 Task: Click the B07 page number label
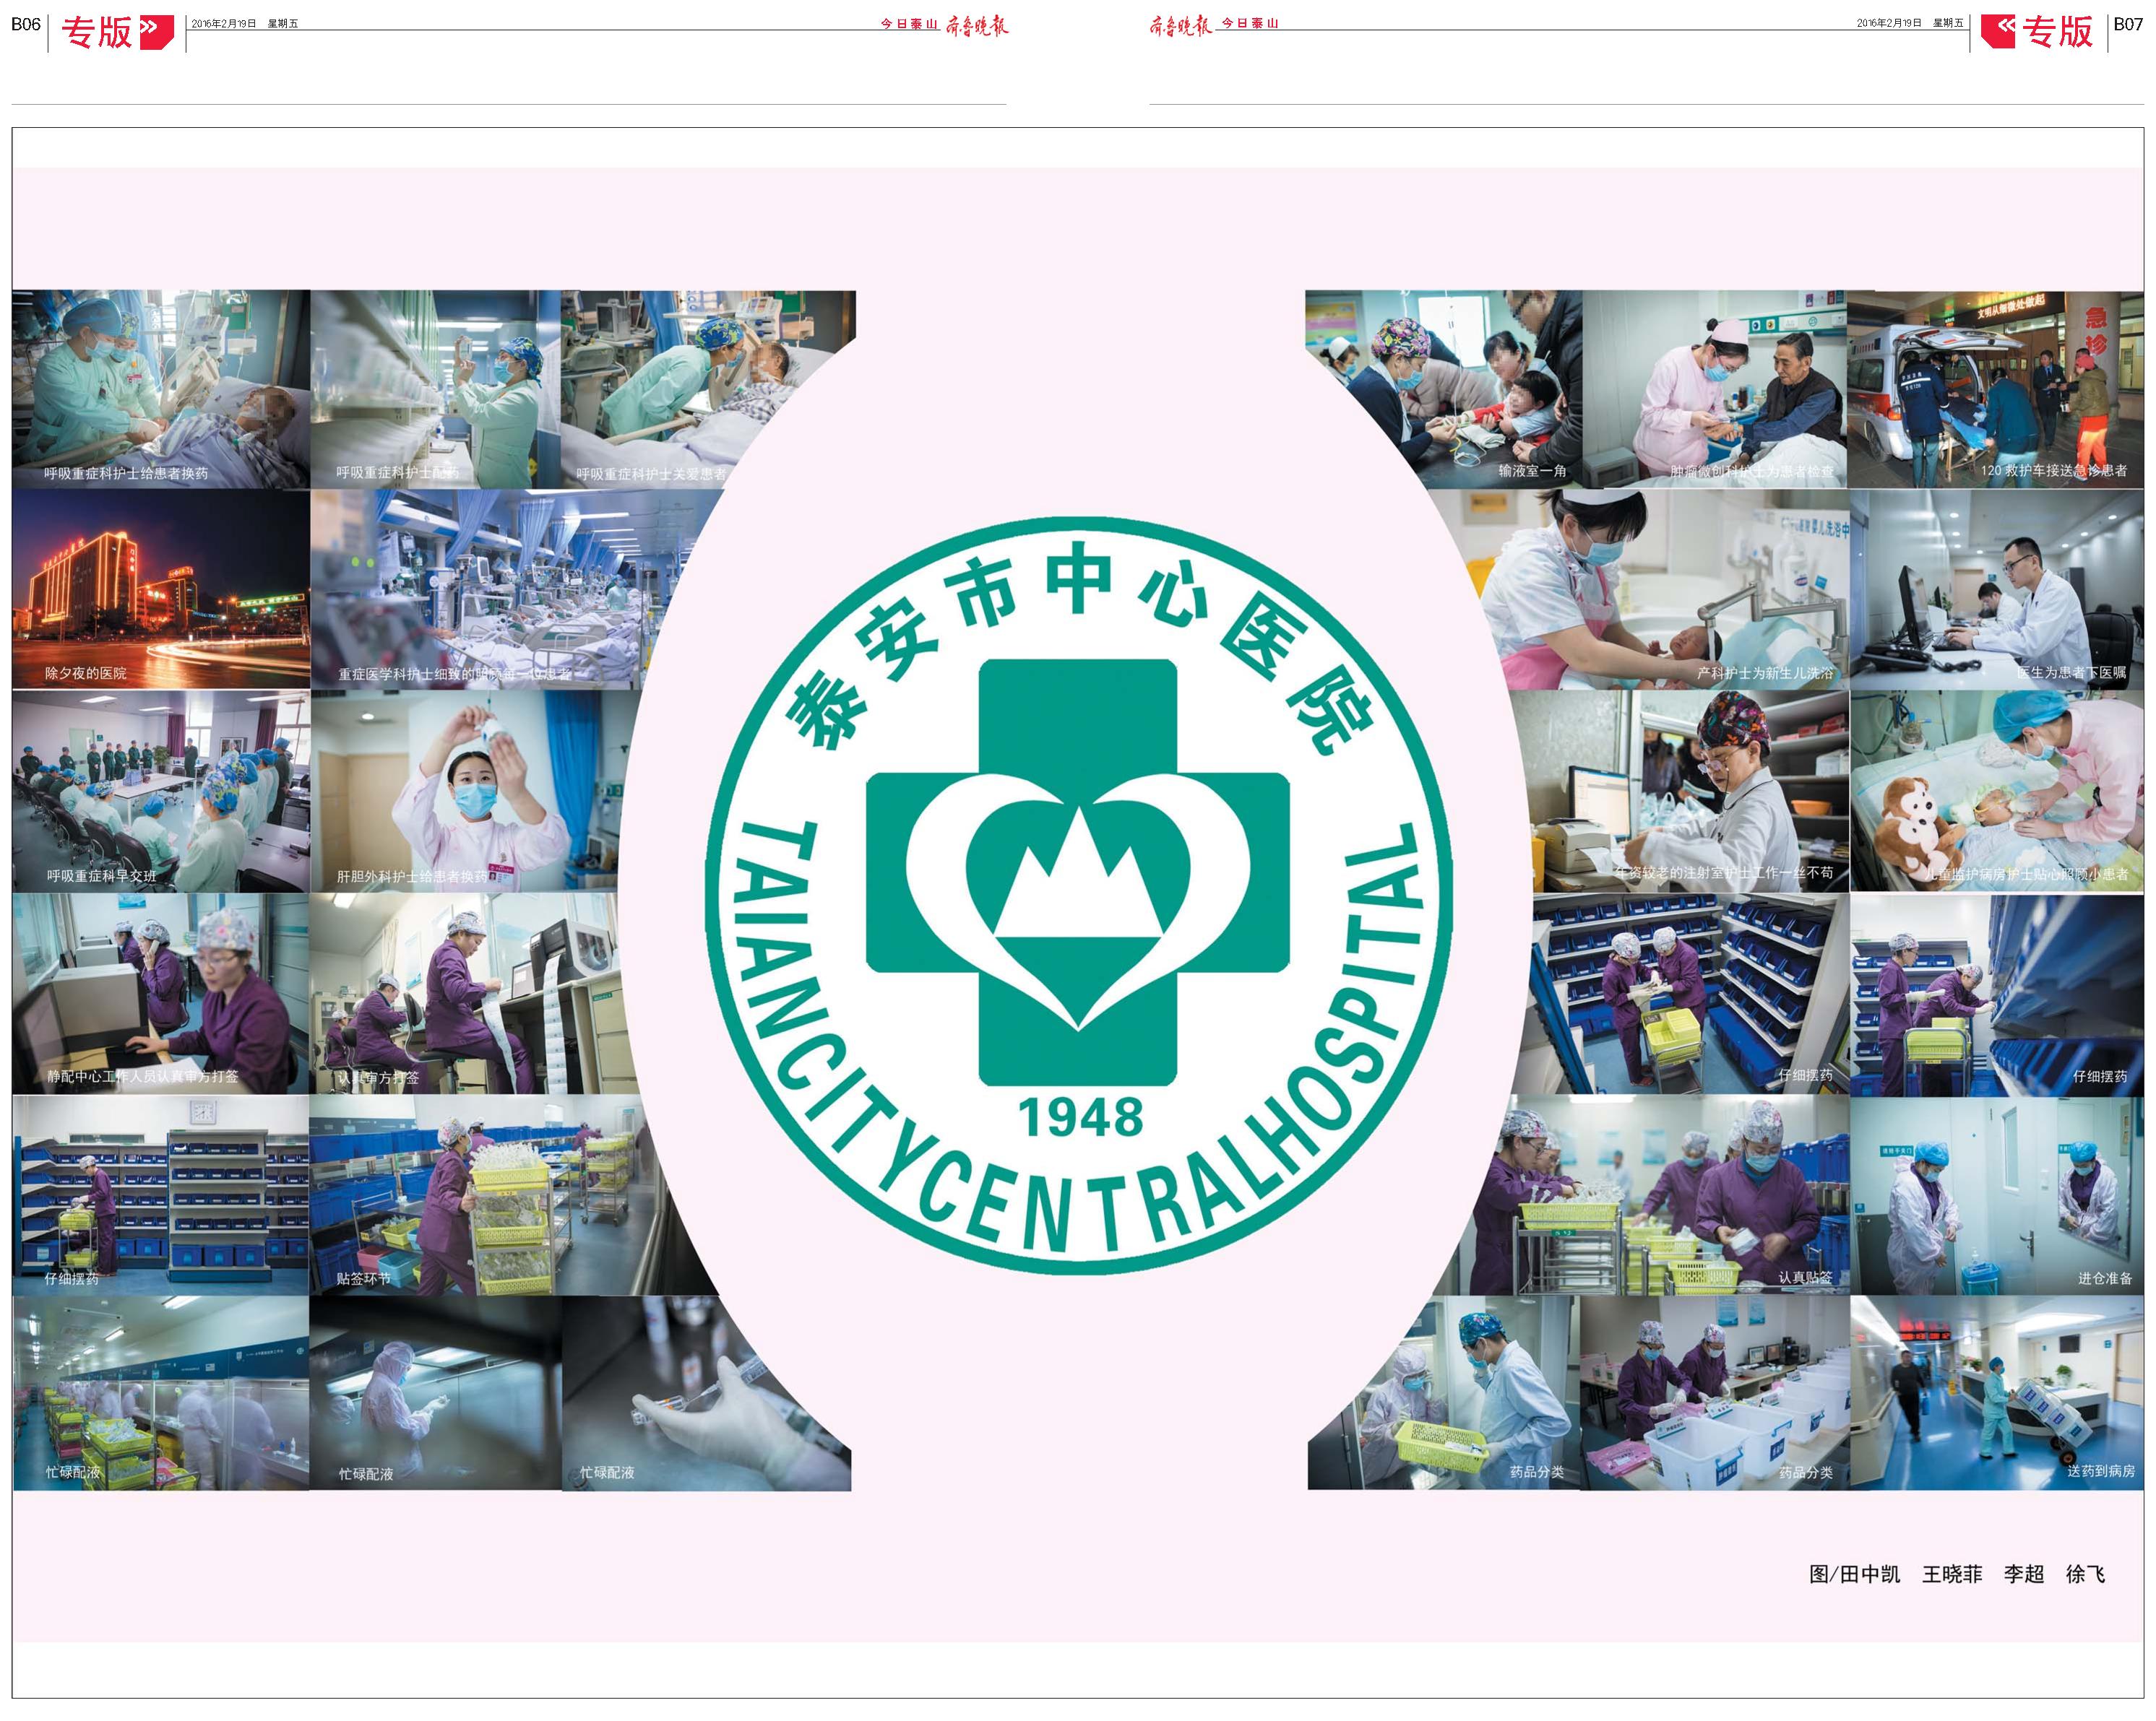pyautogui.click(x=2128, y=24)
